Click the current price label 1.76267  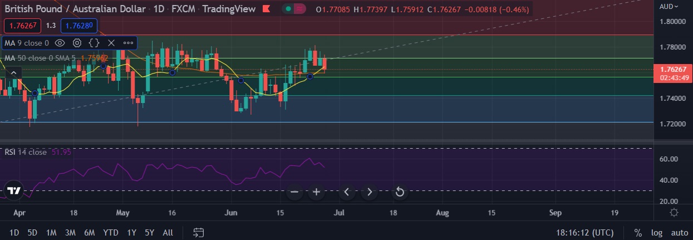[674, 69]
